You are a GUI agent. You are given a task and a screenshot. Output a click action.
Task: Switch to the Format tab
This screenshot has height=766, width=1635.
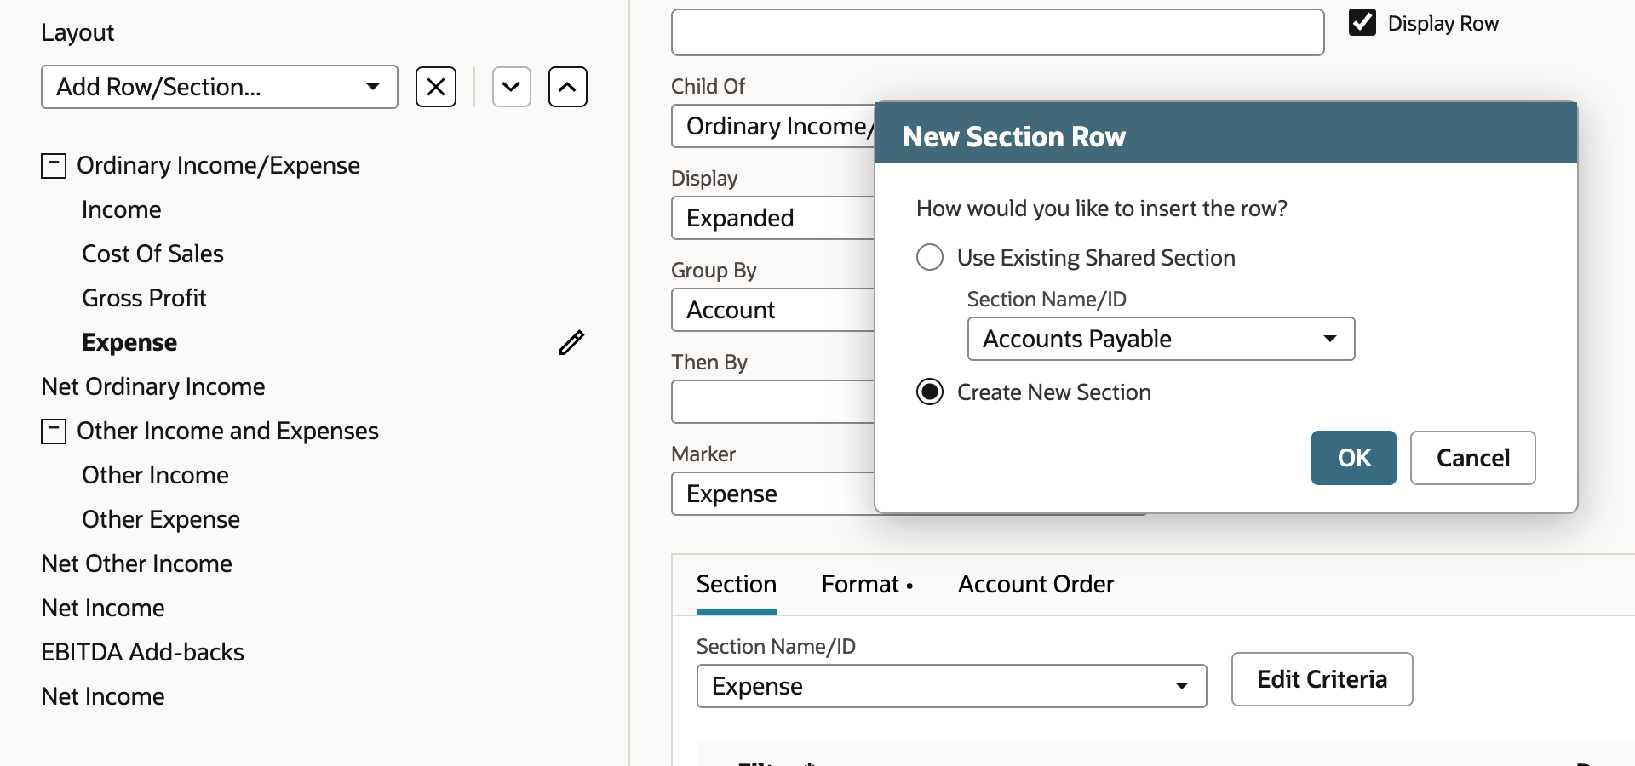point(867,584)
